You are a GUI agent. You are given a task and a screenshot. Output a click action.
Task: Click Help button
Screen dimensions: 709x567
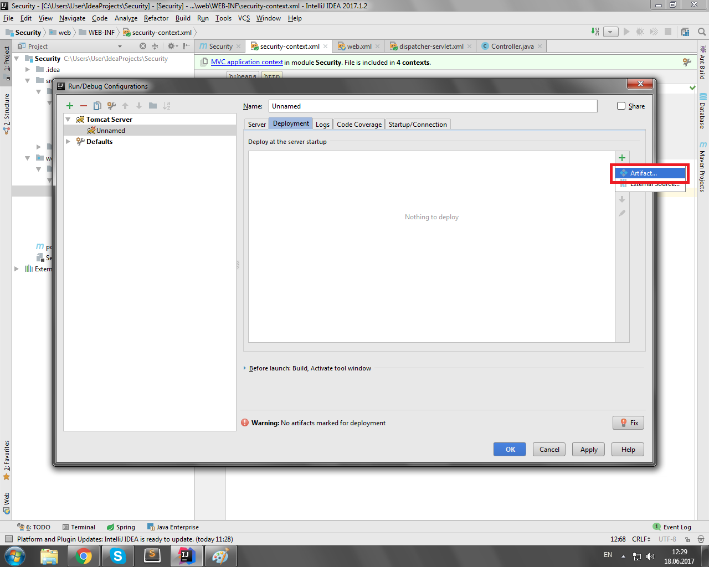[628, 450]
